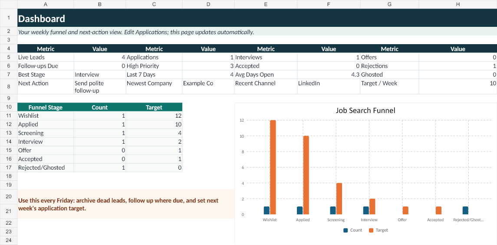Screen dimensions: 497x245
Task: Click the orange Wishlist target bar
Action: pos(273,167)
